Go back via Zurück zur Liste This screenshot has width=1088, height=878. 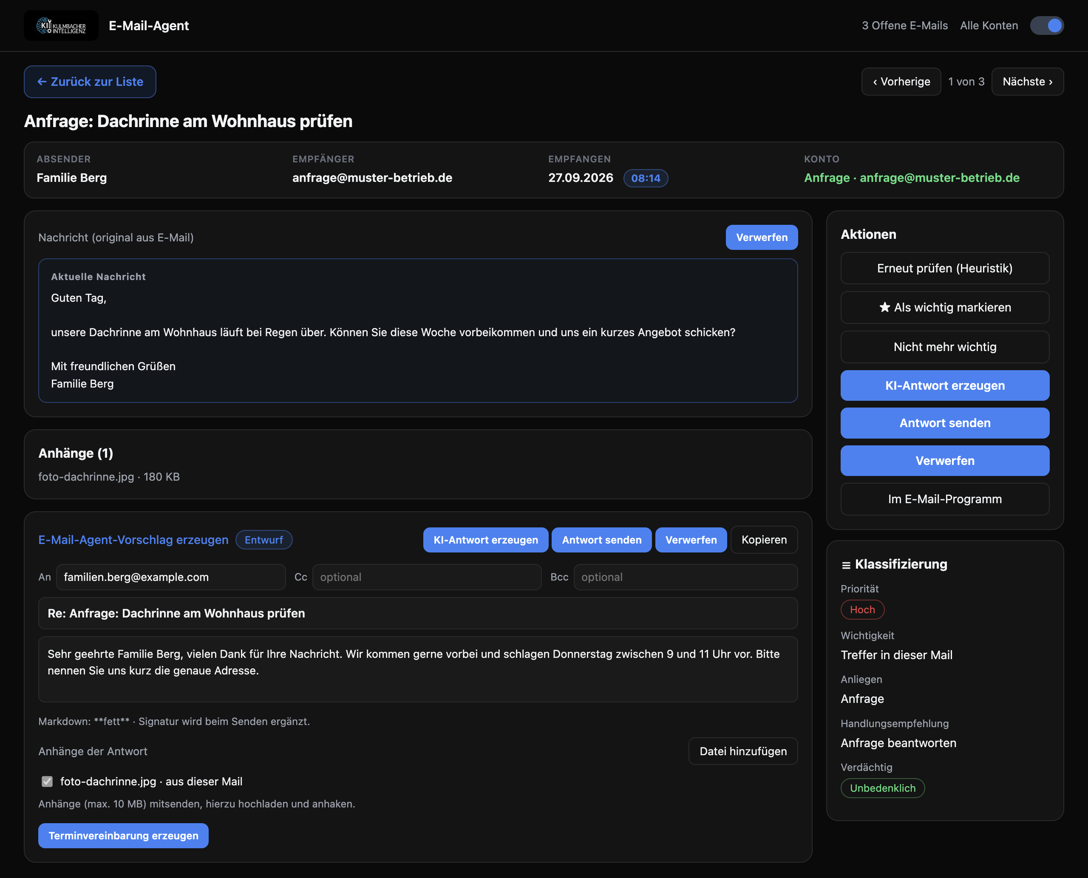[90, 82]
